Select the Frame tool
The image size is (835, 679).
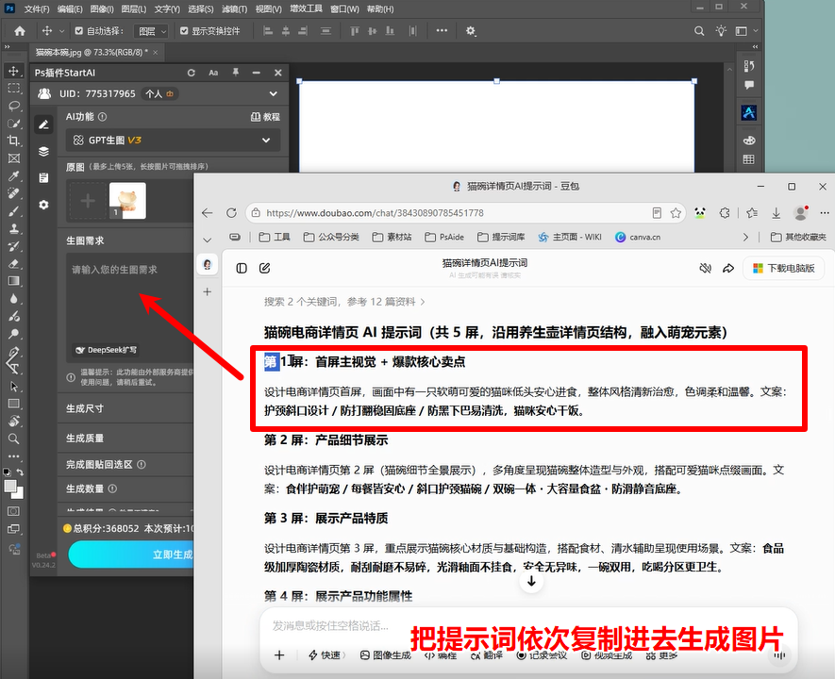(x=14, y=158)
